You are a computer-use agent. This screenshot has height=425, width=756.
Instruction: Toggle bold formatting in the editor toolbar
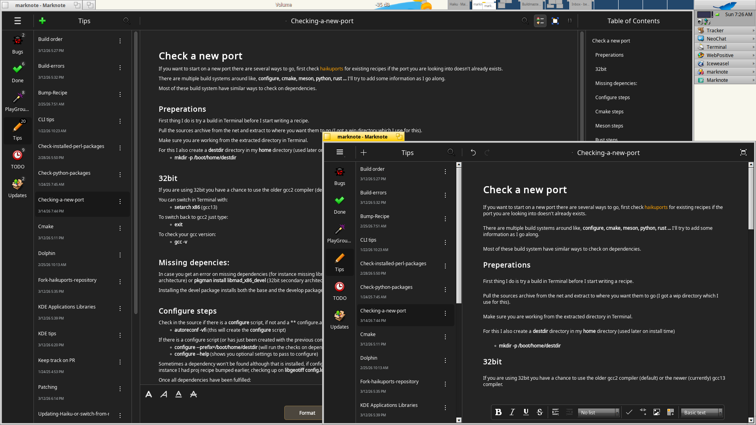tap(498, 412)
